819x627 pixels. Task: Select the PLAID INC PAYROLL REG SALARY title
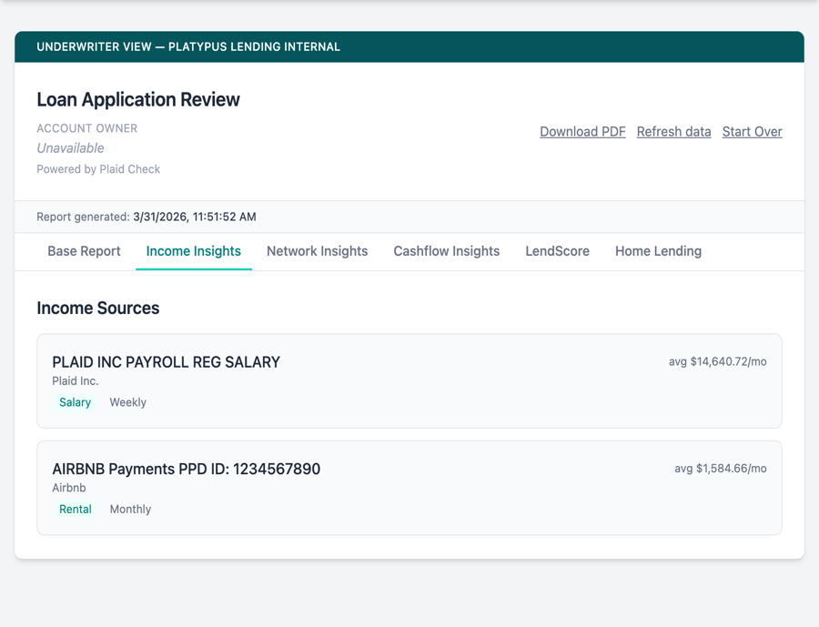point(166,362)
